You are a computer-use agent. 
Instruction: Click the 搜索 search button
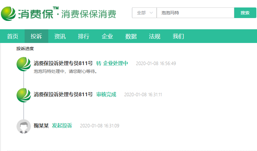(x=245, y=13)
